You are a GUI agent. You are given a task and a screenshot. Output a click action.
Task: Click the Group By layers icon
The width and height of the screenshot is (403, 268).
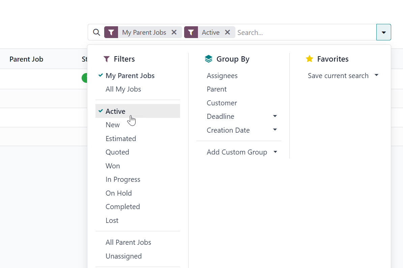click(x=209, y=59)
